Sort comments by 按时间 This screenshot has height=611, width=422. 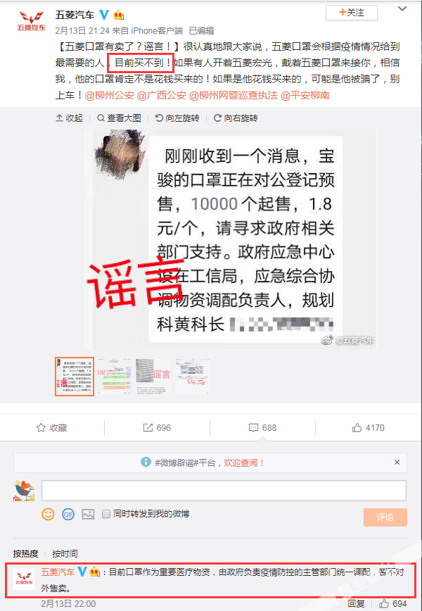point(65,553)
